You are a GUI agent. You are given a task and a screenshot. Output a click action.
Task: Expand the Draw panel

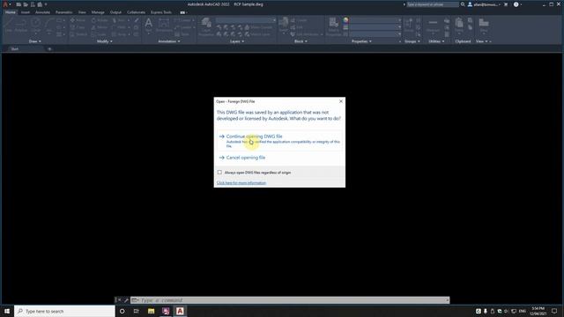click(35, 41)
